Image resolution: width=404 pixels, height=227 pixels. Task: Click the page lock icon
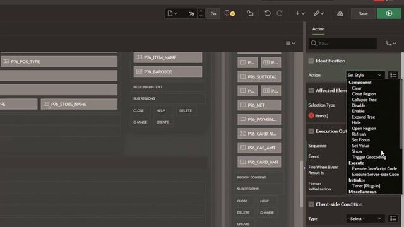[x=250, y=13]
